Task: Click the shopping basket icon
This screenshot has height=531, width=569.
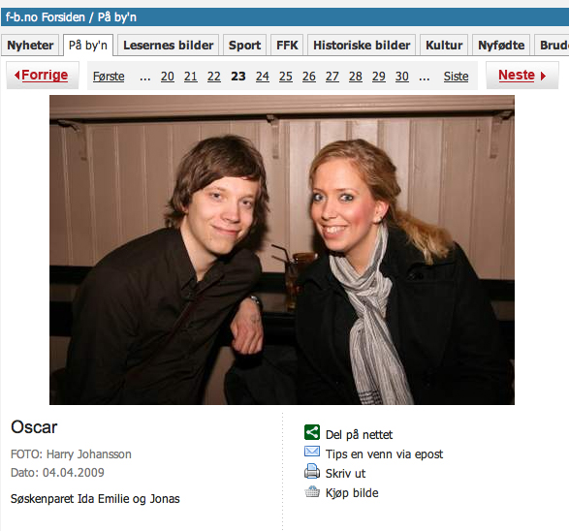Action: (312, 491)
